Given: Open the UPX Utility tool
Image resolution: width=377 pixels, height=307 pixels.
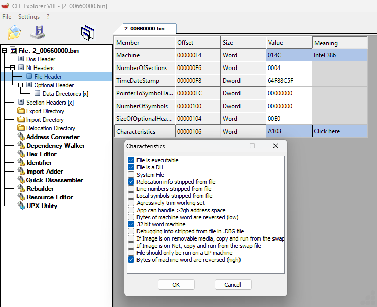Looking at the screenshot, I should click(42, 206).
